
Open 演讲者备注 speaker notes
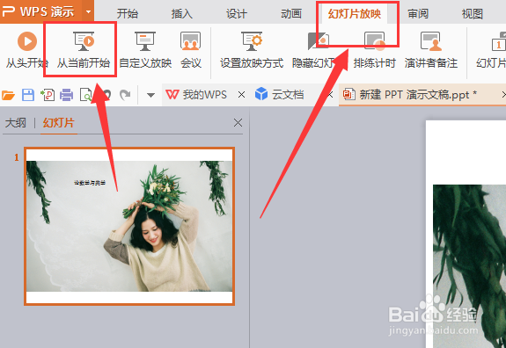431,49
